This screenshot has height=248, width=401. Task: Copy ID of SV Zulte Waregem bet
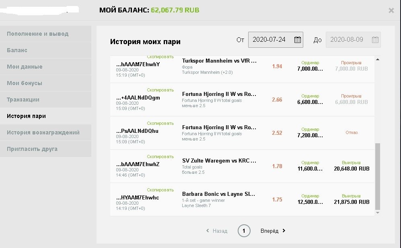point(160,157)
